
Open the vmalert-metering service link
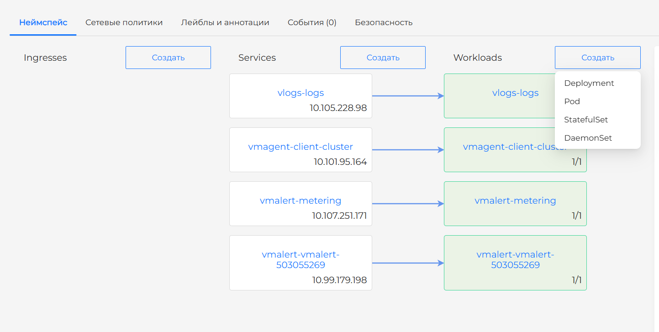coord(301,200)
